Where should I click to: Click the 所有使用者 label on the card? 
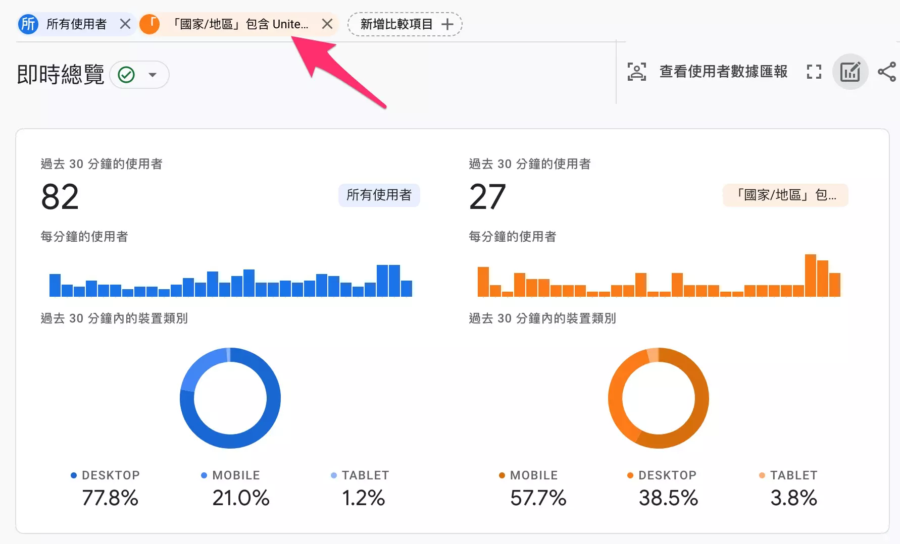click(x=379, y=195)
